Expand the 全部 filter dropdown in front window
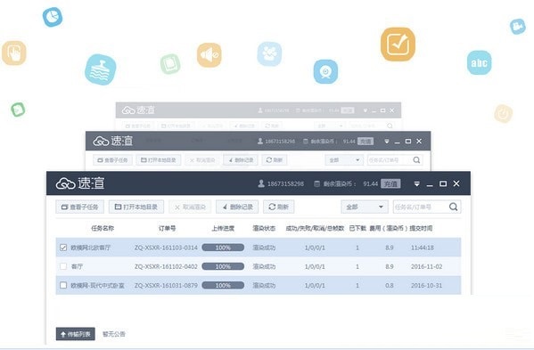 tap(365, 207)
